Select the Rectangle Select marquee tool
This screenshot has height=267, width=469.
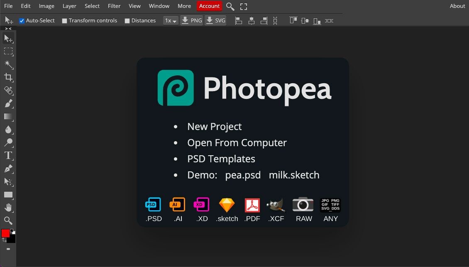click(x=8, y=51)
